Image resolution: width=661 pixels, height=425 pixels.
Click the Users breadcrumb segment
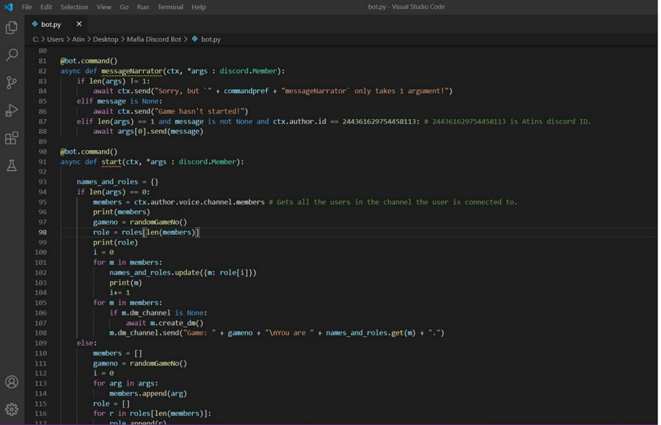point(55,39)
